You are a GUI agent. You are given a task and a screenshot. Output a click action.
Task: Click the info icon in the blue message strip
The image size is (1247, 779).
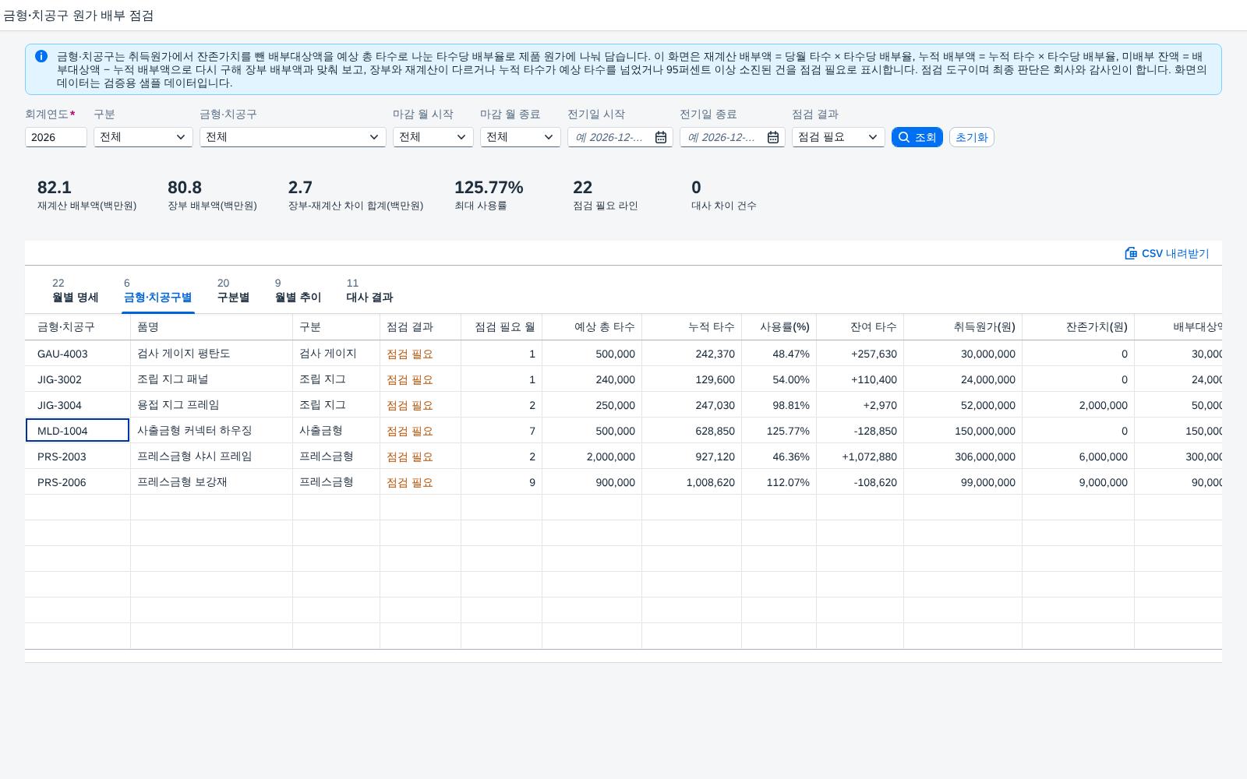(41, 56)
